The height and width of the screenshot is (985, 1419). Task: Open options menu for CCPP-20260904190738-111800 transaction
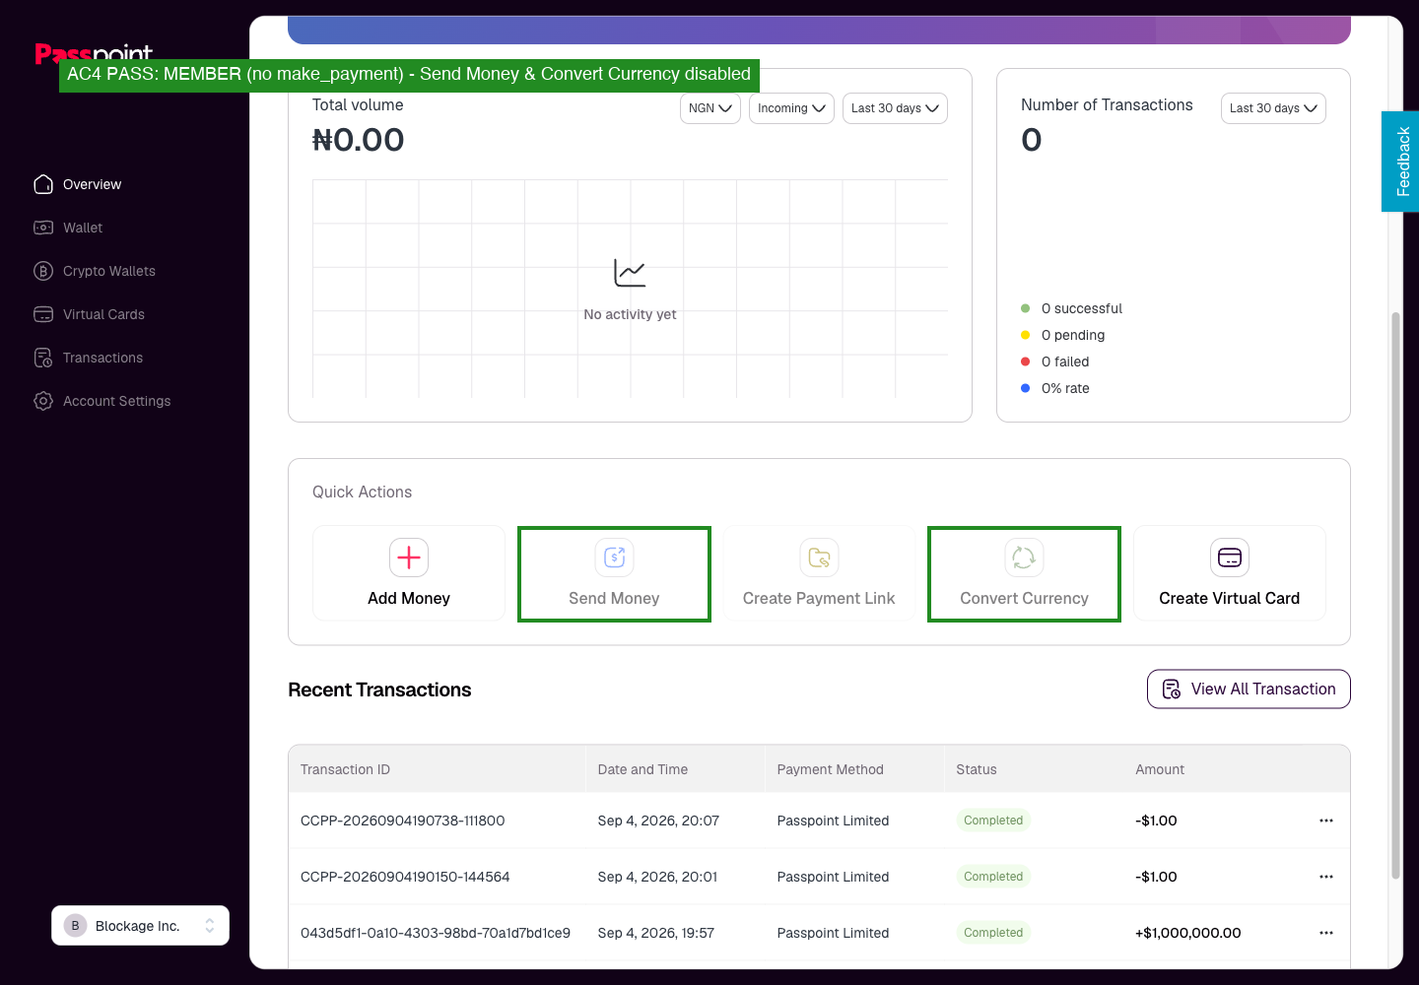pos(1326,821)
